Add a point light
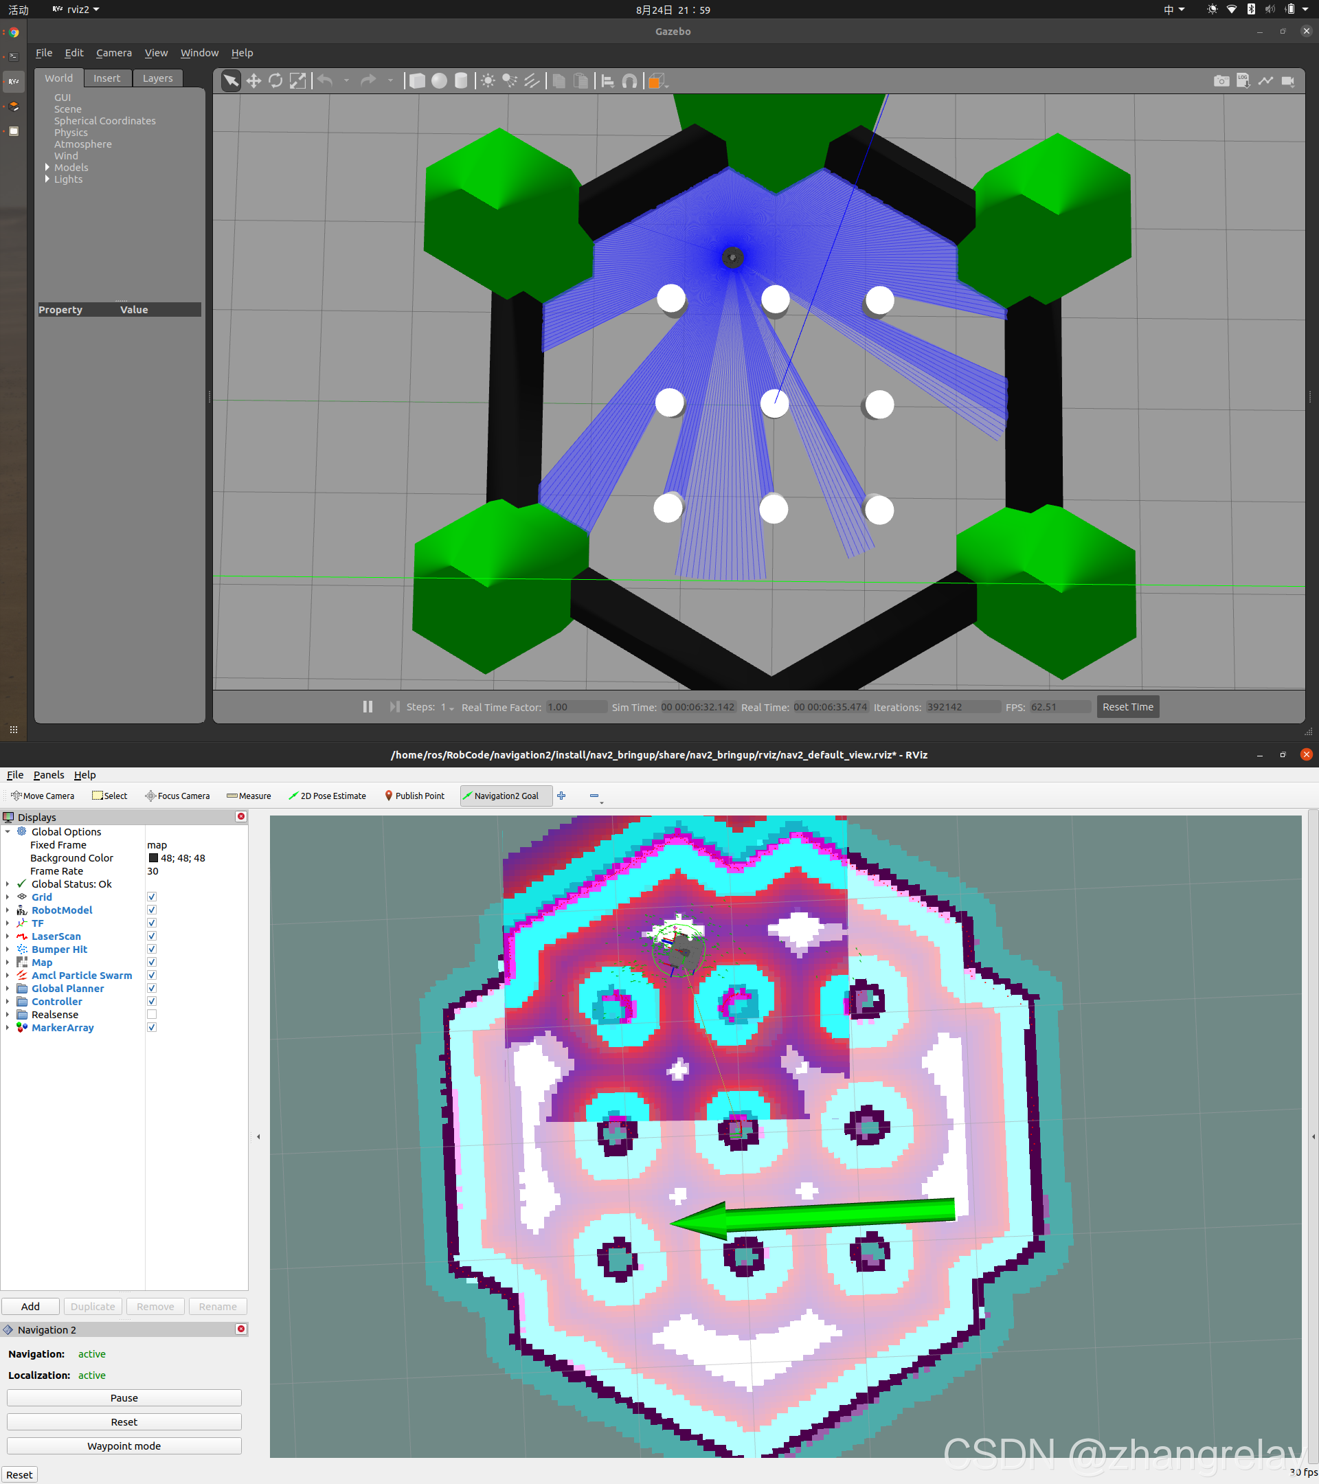1319x1484 pixels. click(488, 80)
